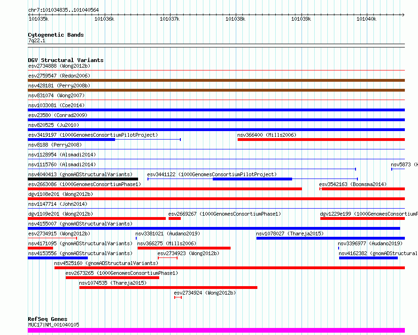Open nsv4525160 (gnomADStructuralVariants) label
418x335 pixels.
click(x=106, y=263)
